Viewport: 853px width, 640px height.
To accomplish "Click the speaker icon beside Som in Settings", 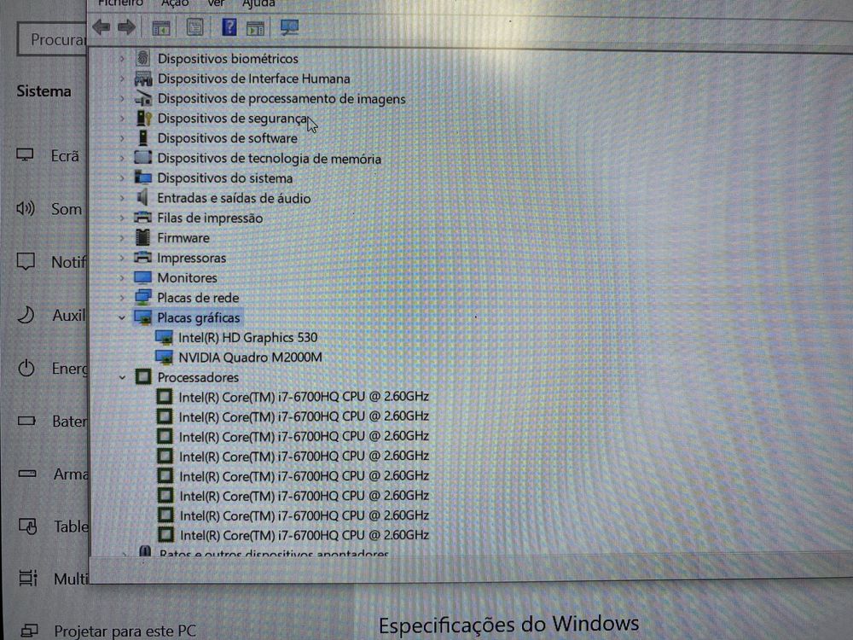I will click(x=26, y=208).
